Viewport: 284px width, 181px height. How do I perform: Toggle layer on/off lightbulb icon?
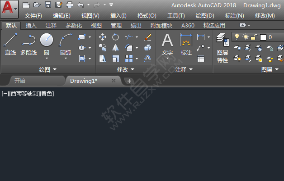click(x=237, y=37)
